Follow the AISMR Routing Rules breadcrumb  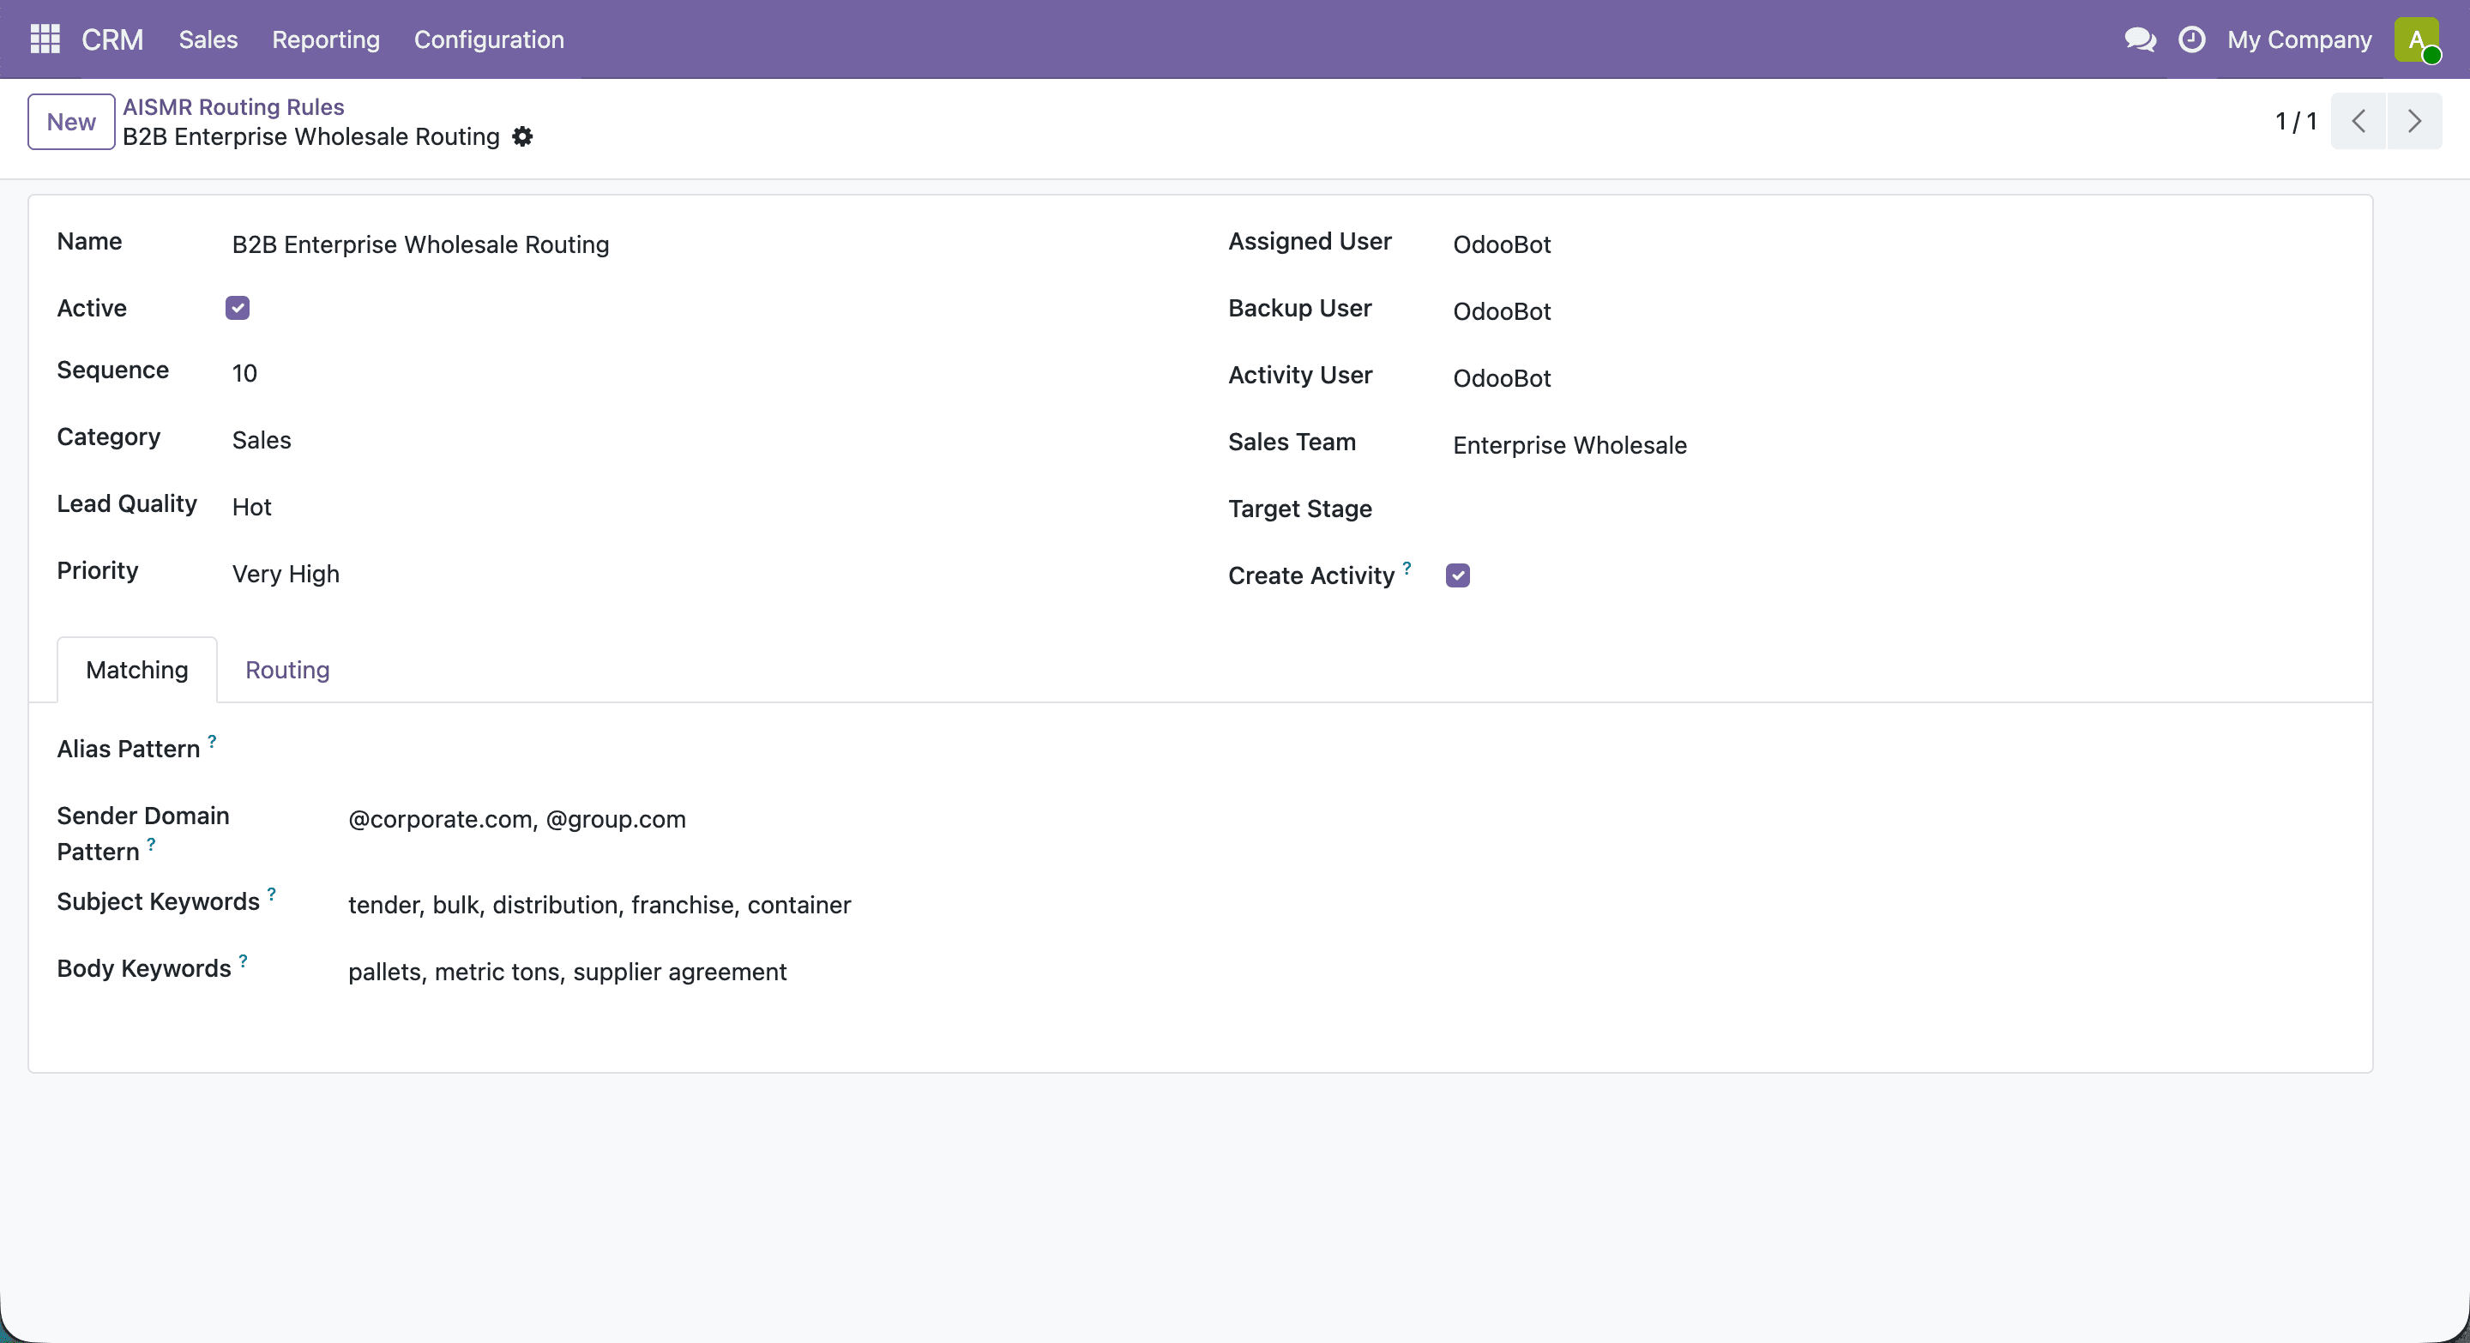point(233,106)
